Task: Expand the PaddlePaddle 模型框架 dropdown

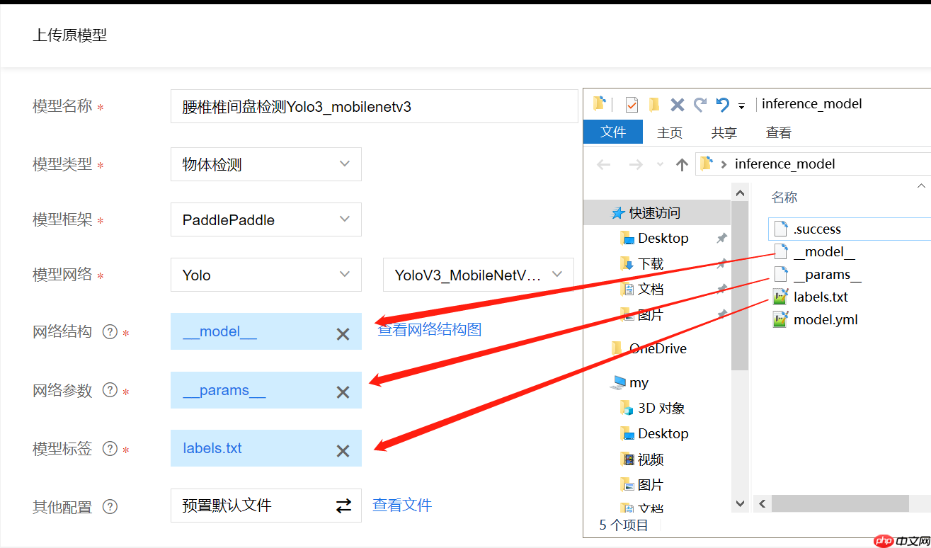Action: (265, 219)
